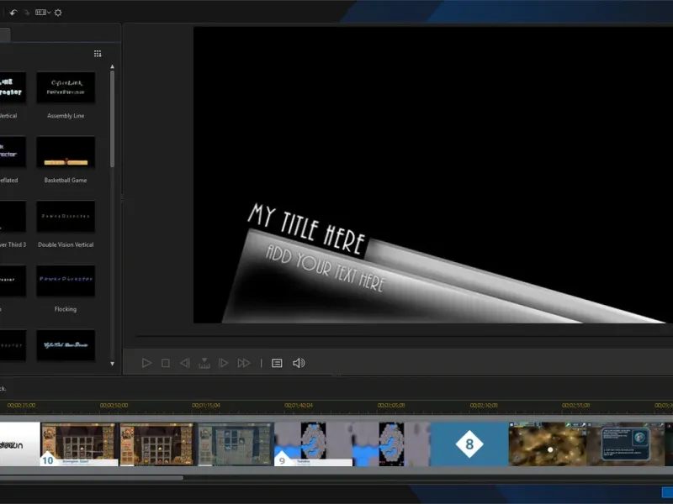
Task: Select the timeline clip labeled 9
Action: 313,444
